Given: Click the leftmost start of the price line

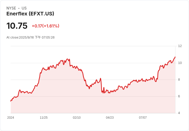Looking at the screenshot, I should [11, 101].
